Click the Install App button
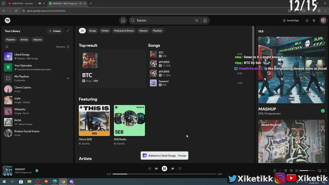This screenshot has width=329, height=185. 291,20
